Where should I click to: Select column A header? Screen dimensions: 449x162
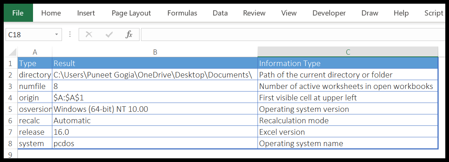[35, 52]
